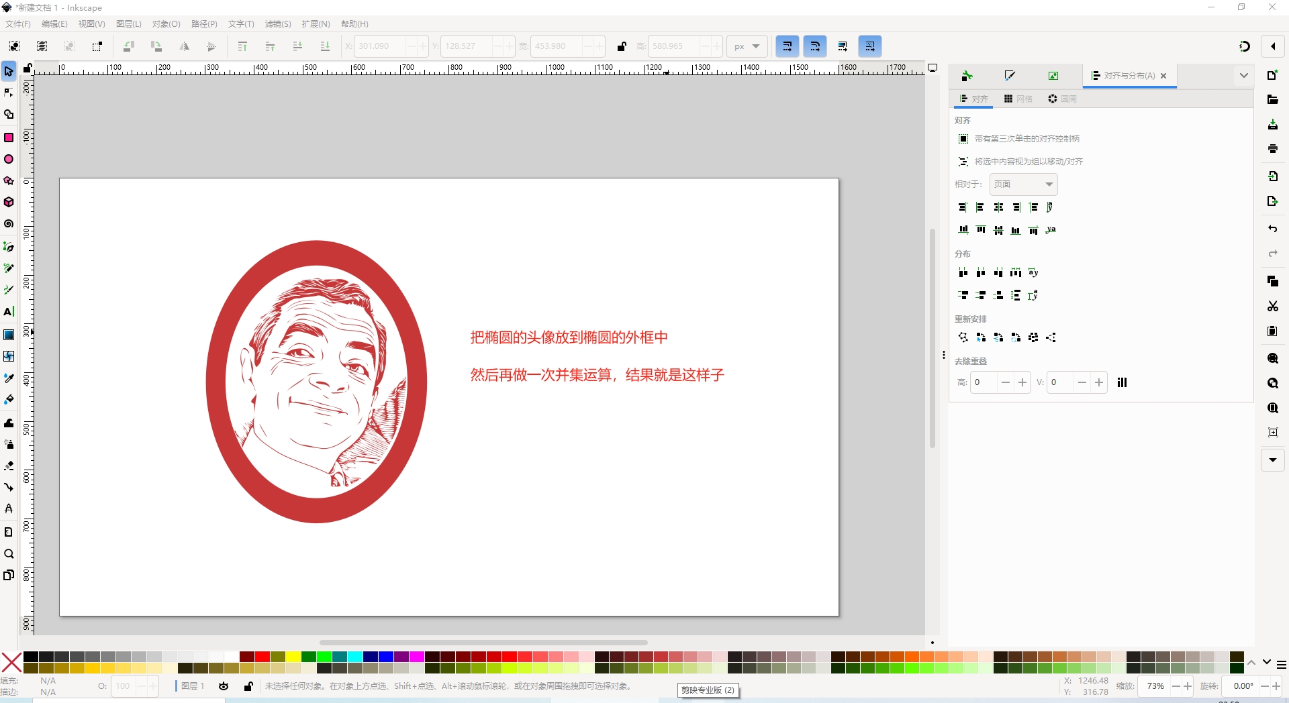
Task: Click the Undo arrow icon
Action: 1272,229
